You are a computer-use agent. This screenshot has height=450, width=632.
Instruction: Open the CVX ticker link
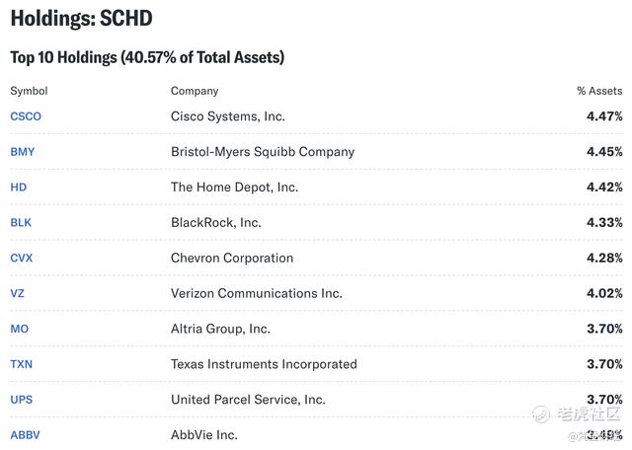(x=22, y=259)
